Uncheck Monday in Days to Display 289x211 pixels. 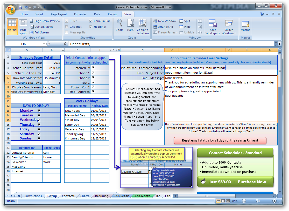tap(39, 111)
